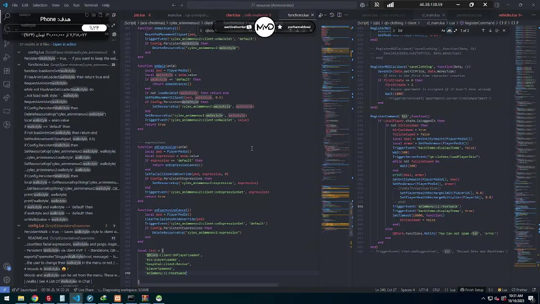Screen dimensions: 540x304
Task: Close the find widget in right editor
Action: [x=504, y=30]
